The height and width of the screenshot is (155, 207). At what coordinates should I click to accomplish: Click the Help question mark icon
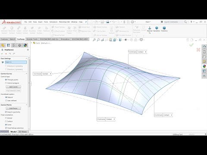coord(191,22)
